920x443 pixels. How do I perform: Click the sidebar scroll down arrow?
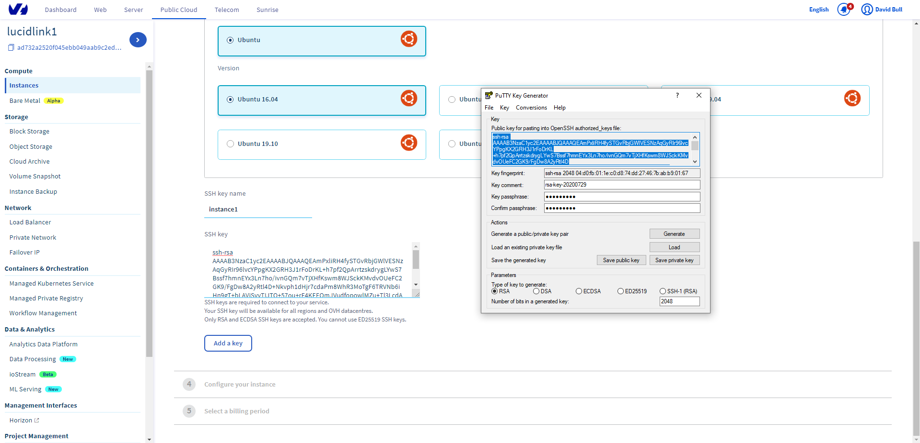(x=149, y=439)
